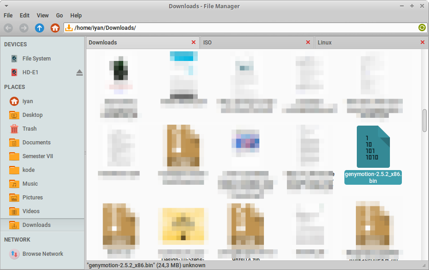The height and width of the screenshot is (270, 429).
Task: Open the Edit menu
Action: coord(24,15)
